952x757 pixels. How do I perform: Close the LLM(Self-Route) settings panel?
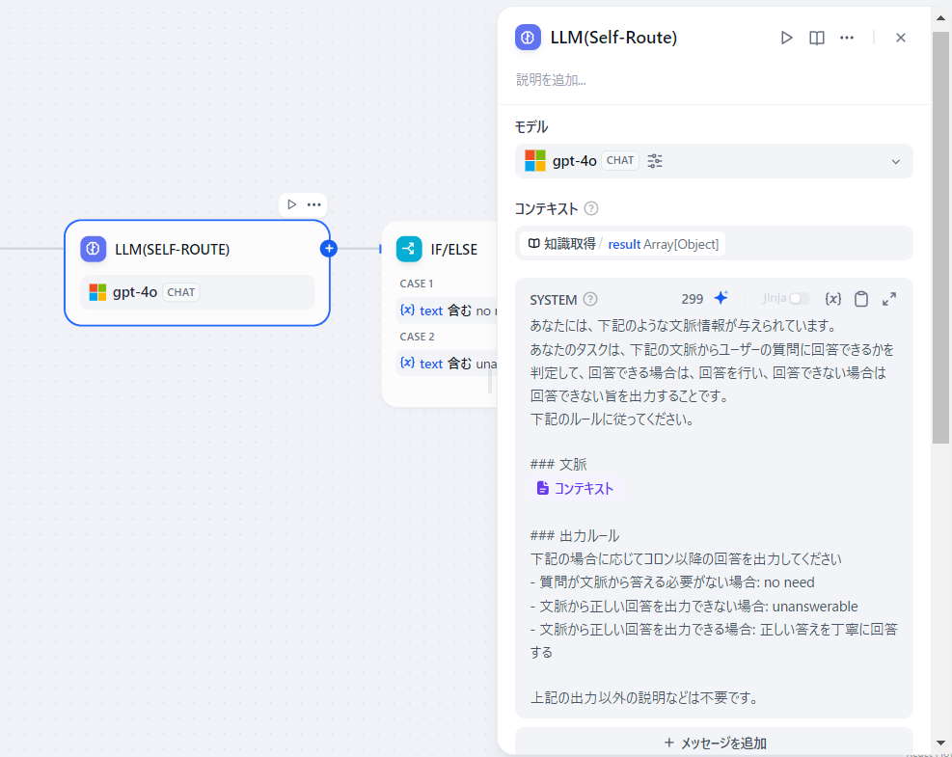coord(900,38)
